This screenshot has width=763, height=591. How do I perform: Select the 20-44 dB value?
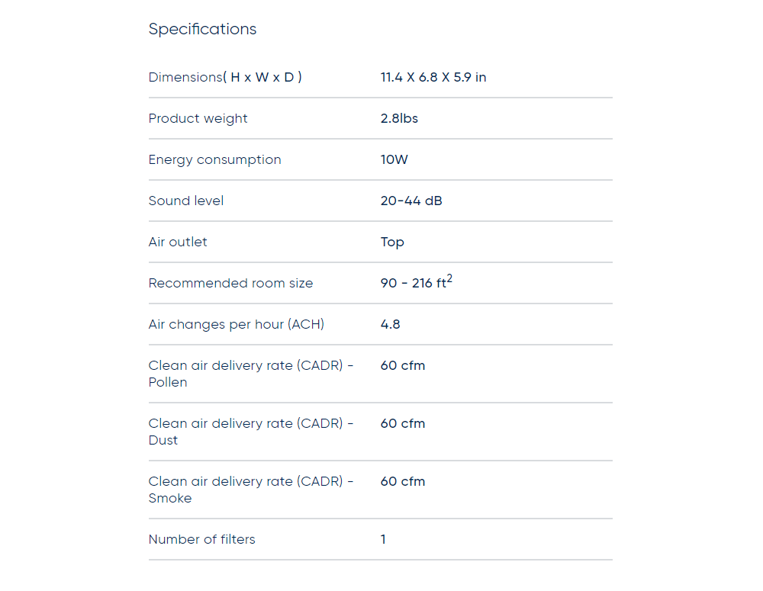411,201
